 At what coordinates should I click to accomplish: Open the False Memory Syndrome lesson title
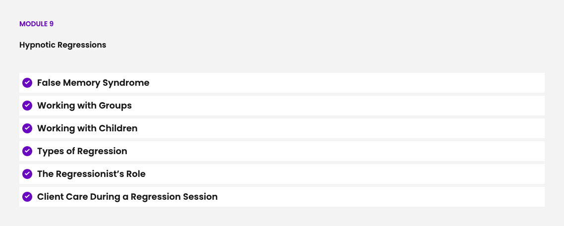[x=93, y=83]
